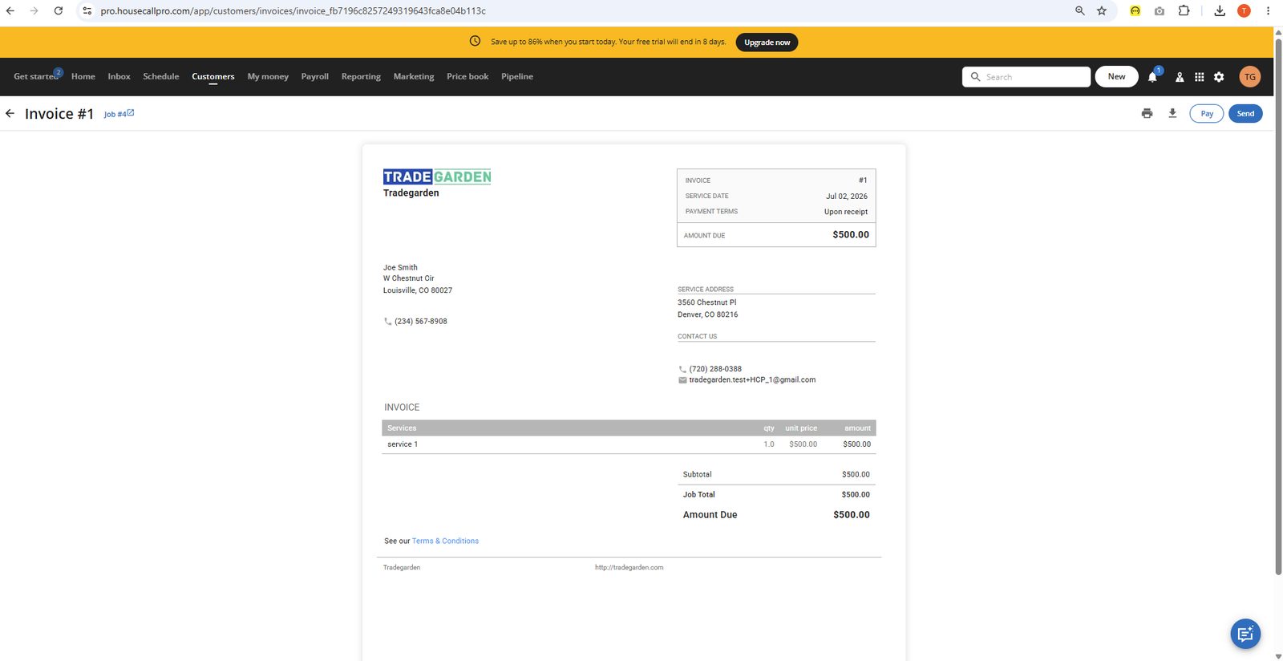Bookmark this page with the star icon
The width and height of the screenshot is (1283, 661).
(x=1102, y=10)
